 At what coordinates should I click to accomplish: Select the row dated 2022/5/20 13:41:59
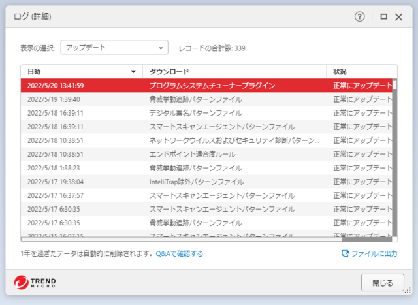click(206, 86)
